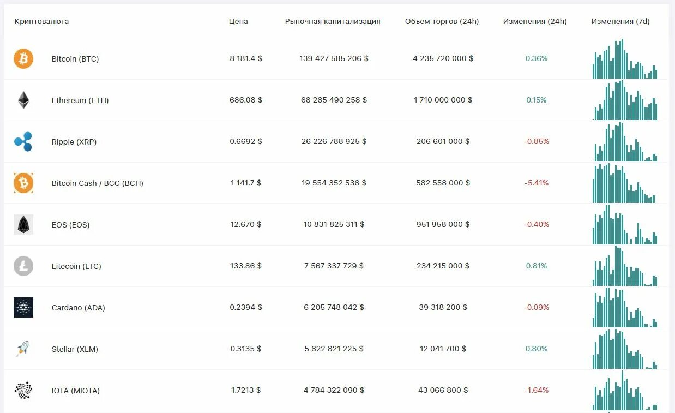Click the Bitcoin 7-day change chart
This screenshot has height=413, width=675.
(625, 59)
